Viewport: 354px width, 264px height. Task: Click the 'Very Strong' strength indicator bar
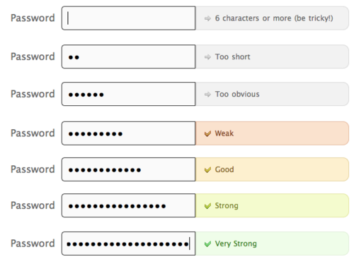272,244
